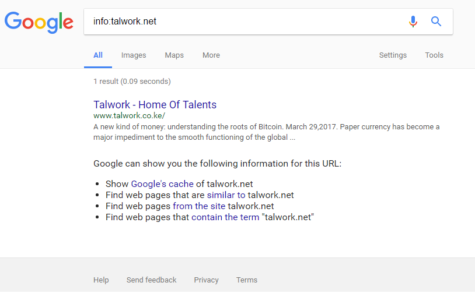Open the Privacy footer link
The image size is (475, 293).
pos(207,280)
